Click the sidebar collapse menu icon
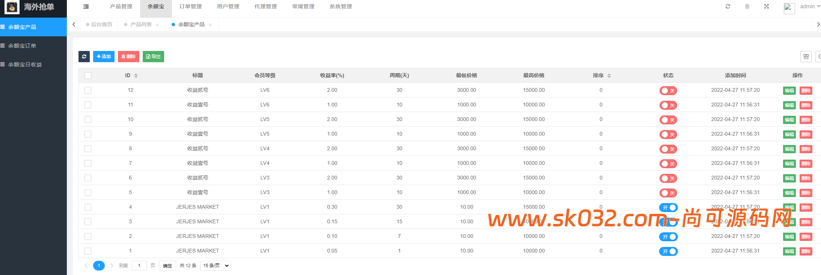Image resolution: width=821 pixels, height=275 pixels. [86, 6]
